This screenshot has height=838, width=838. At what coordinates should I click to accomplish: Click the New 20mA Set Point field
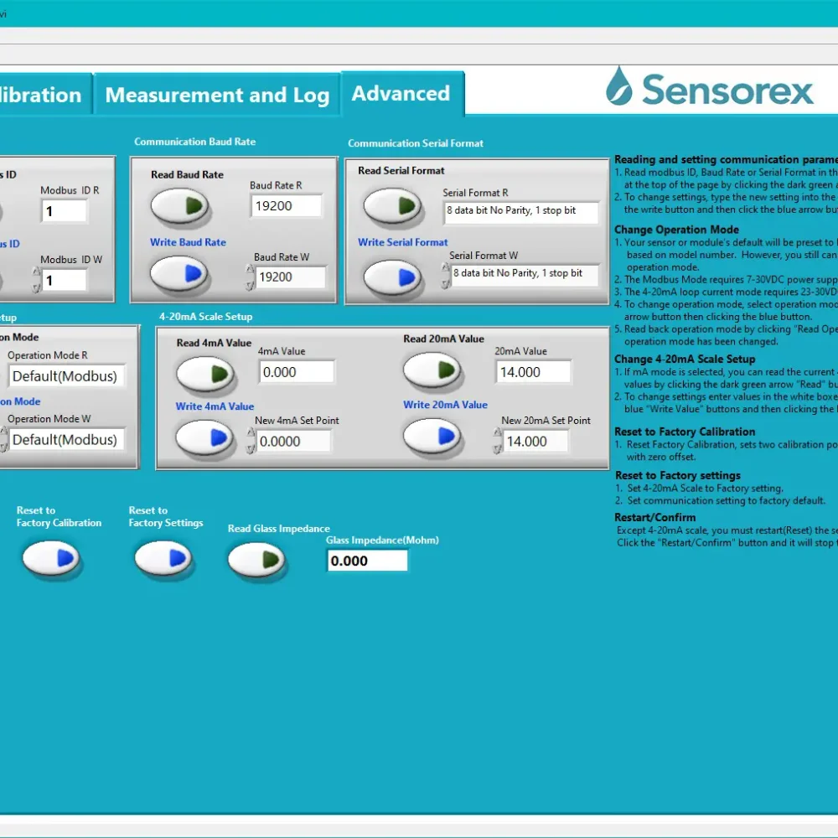click(x=536, y=442)
